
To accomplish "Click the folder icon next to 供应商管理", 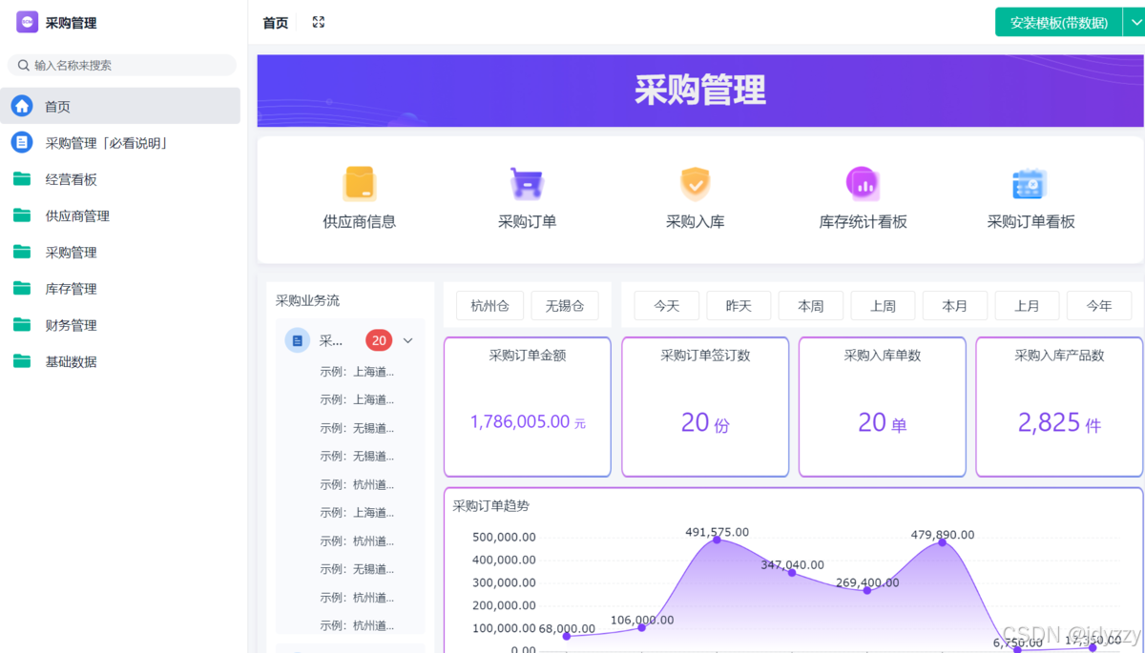I will (22, 215).
